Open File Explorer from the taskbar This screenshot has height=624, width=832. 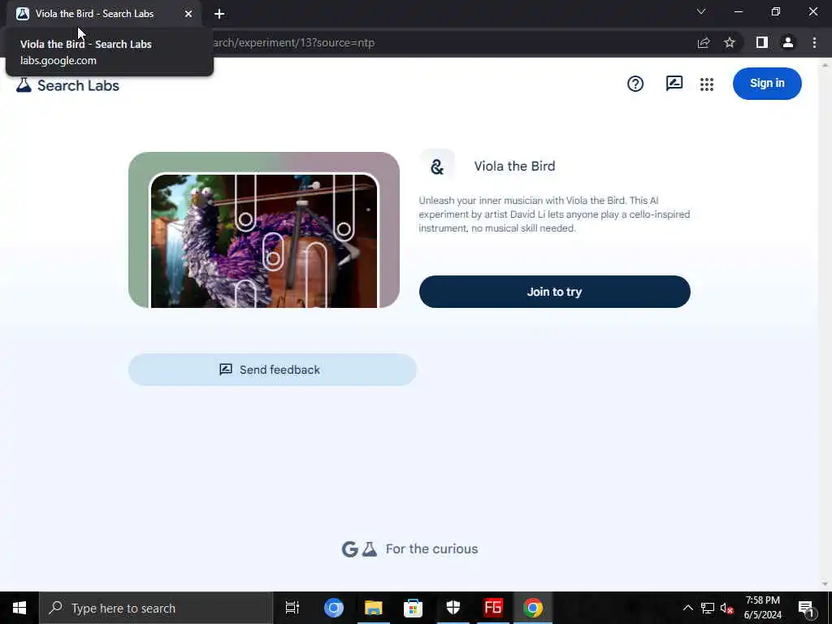coord(374,608)
